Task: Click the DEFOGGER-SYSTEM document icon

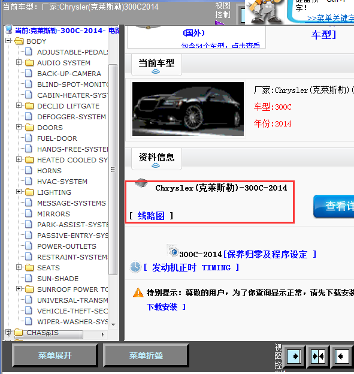Action: [29, 116]
